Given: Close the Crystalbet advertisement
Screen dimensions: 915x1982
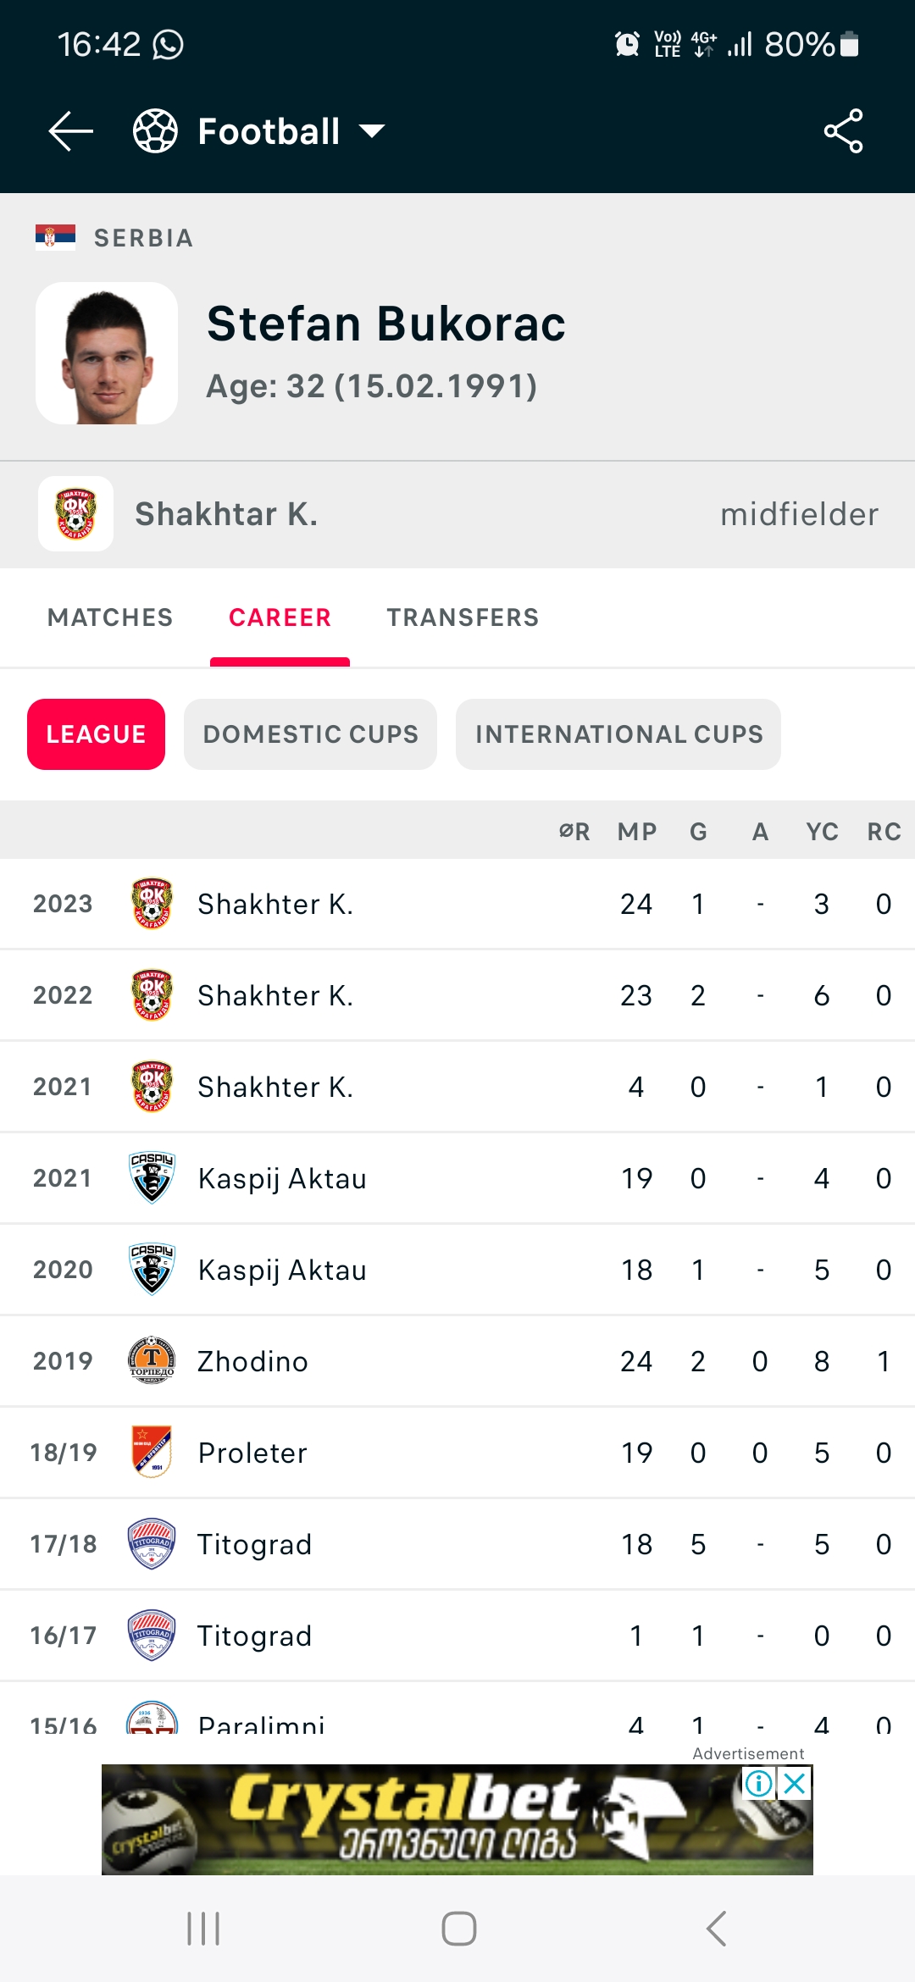Looking at the screenshot, I should [796, 1784].
